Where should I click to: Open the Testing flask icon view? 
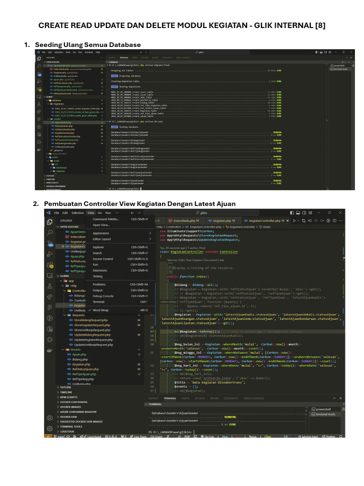(49, 287)
